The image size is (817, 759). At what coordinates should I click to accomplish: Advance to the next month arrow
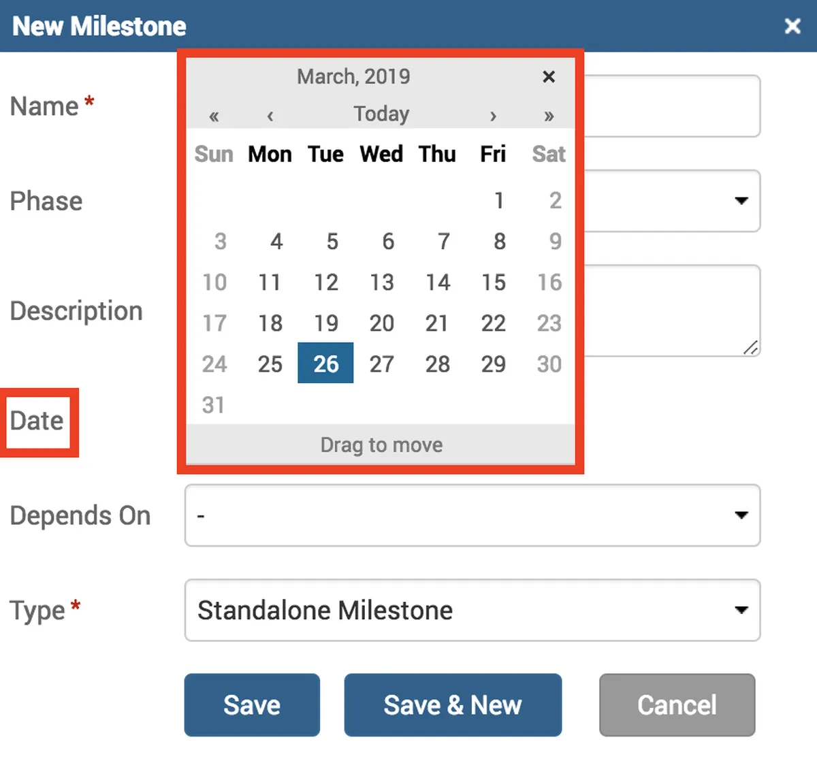coord(493,116)
